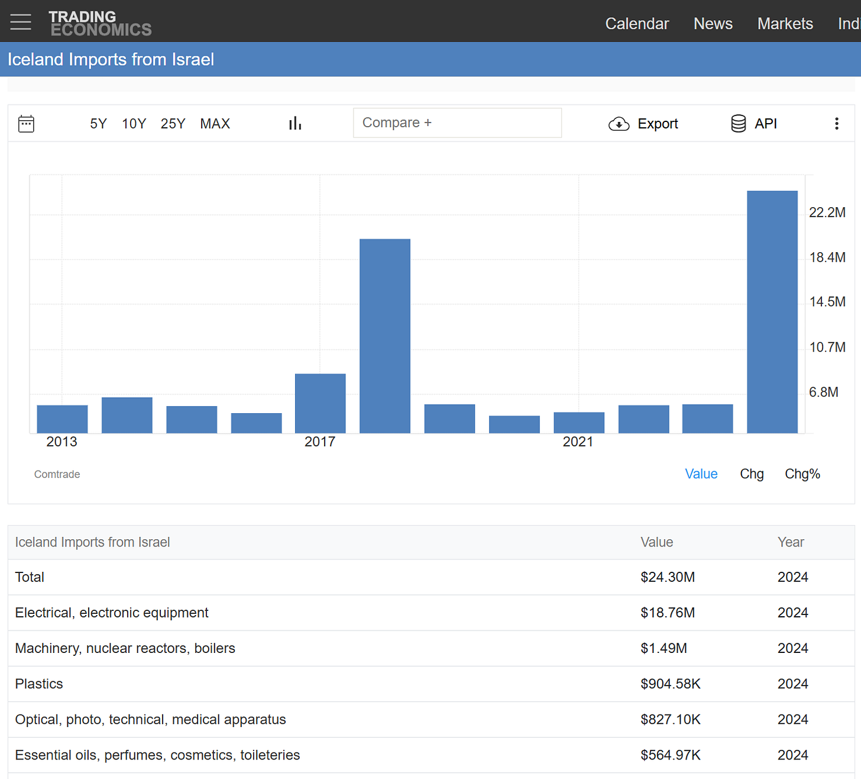Open the Markets menu item
Screen dimensions: 861x779
785,24
